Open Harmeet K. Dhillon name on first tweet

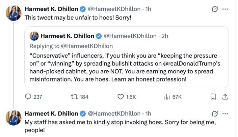tap(51, 9)
